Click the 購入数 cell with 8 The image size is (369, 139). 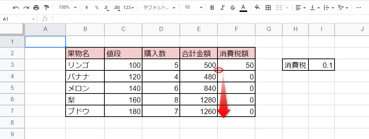[x=161, y=100]
